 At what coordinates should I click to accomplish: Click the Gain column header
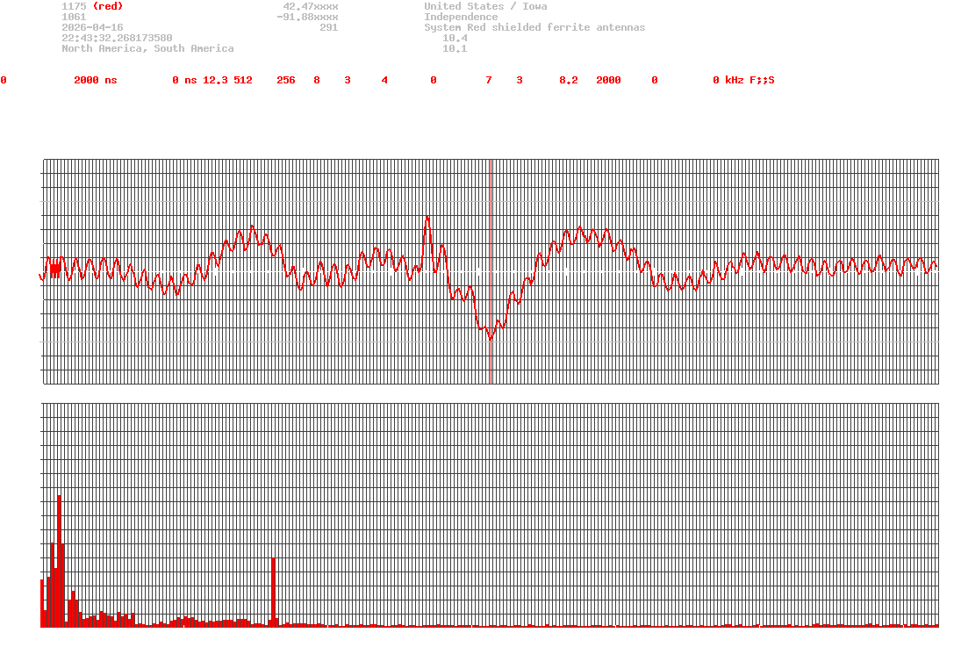pos(571,69)
